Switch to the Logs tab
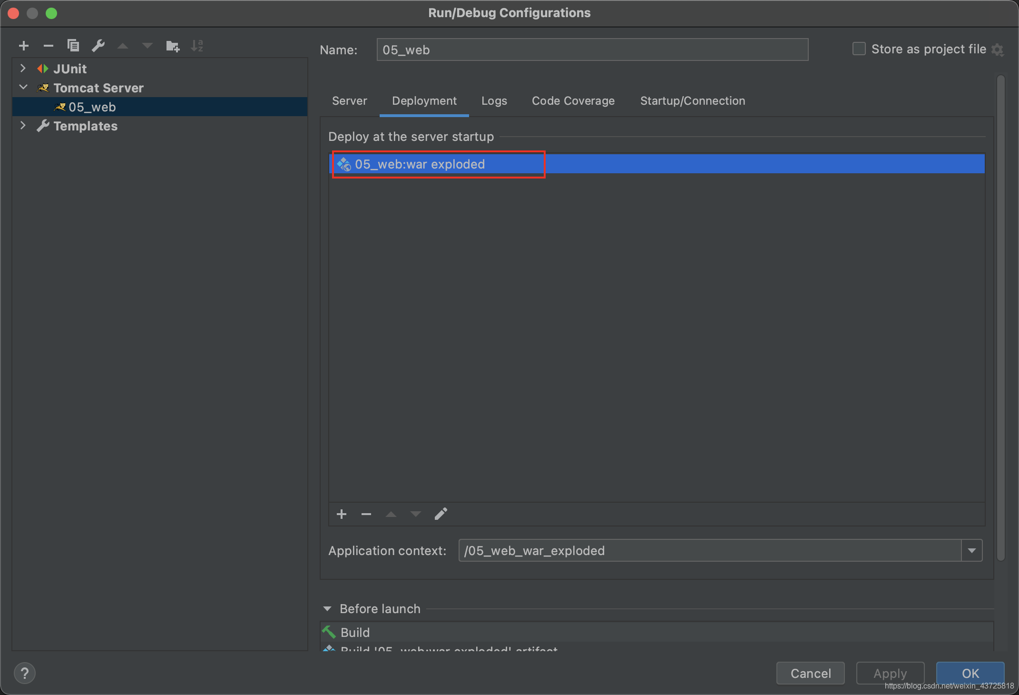 point(494,101)
